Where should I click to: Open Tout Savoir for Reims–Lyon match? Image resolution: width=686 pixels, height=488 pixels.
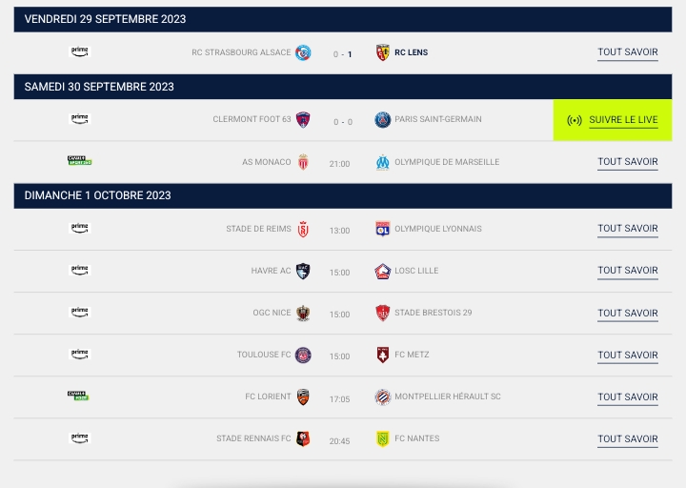(x=627, y=229)
